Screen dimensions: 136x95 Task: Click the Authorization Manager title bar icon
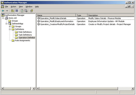[2, 3]
